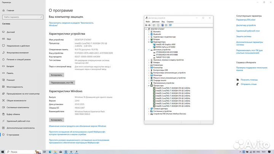This screenshot has width=274, height=154.
Task: Click blue help icon in Device Manager toolbar
Action: point(162,25)
